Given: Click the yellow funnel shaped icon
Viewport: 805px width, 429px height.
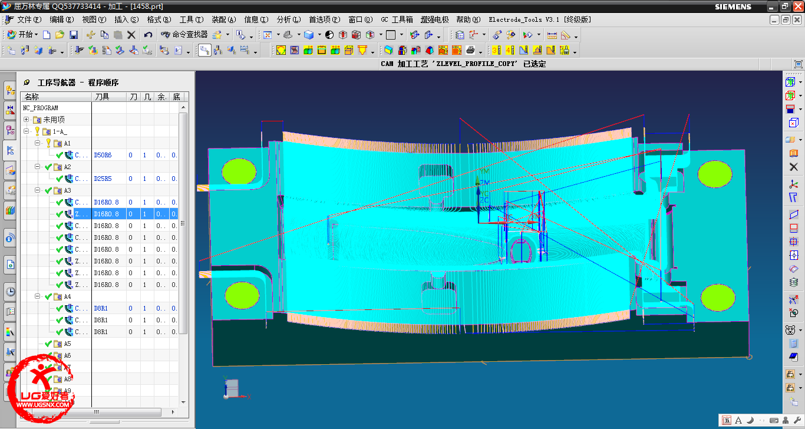Looking at the screenshot, I should click(x=362, y=50).
